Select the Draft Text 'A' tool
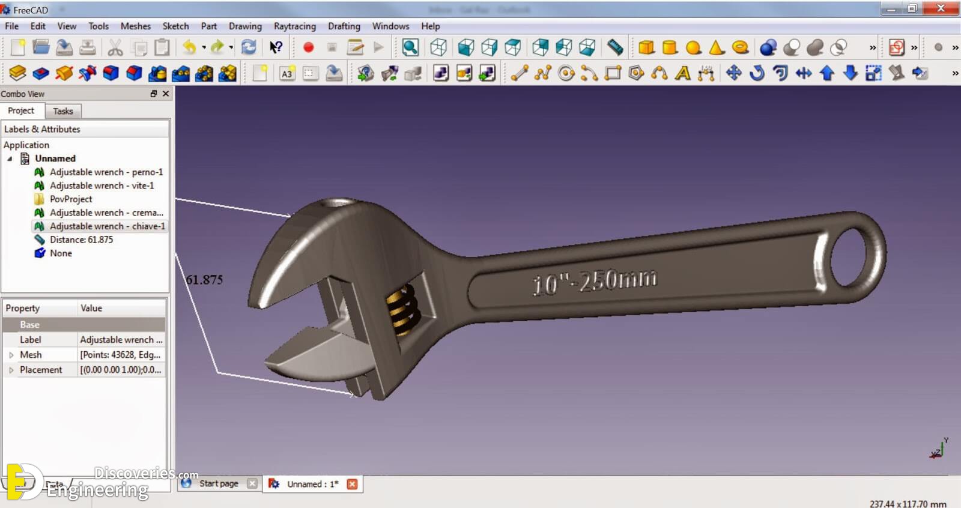Viewport: 961px width, 508px height. 683,73
